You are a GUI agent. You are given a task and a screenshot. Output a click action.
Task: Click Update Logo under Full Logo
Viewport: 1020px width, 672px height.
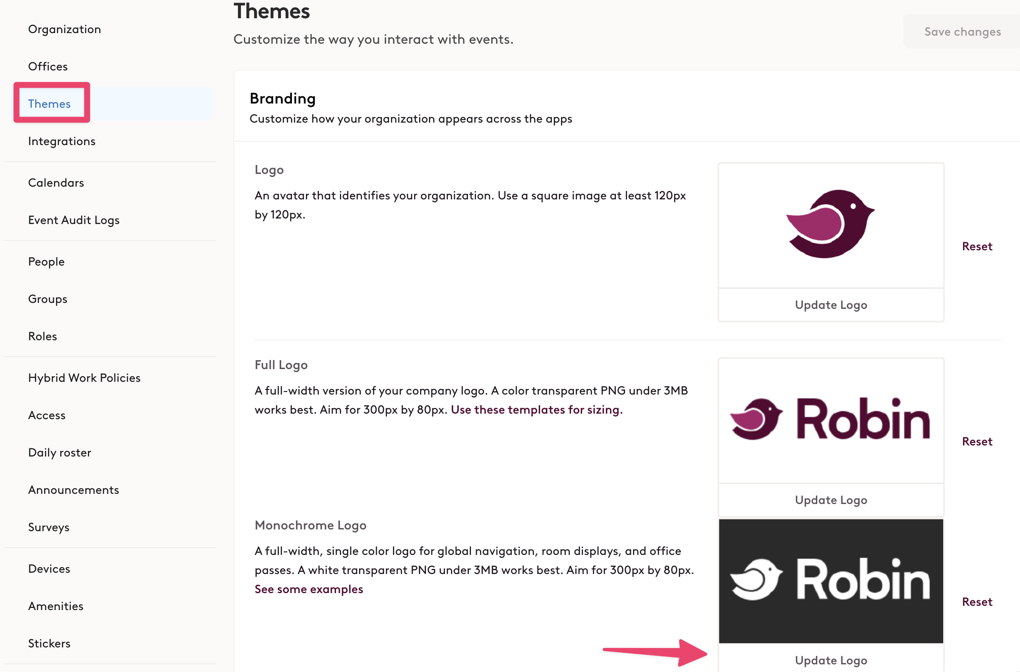(x=831, y=500)
